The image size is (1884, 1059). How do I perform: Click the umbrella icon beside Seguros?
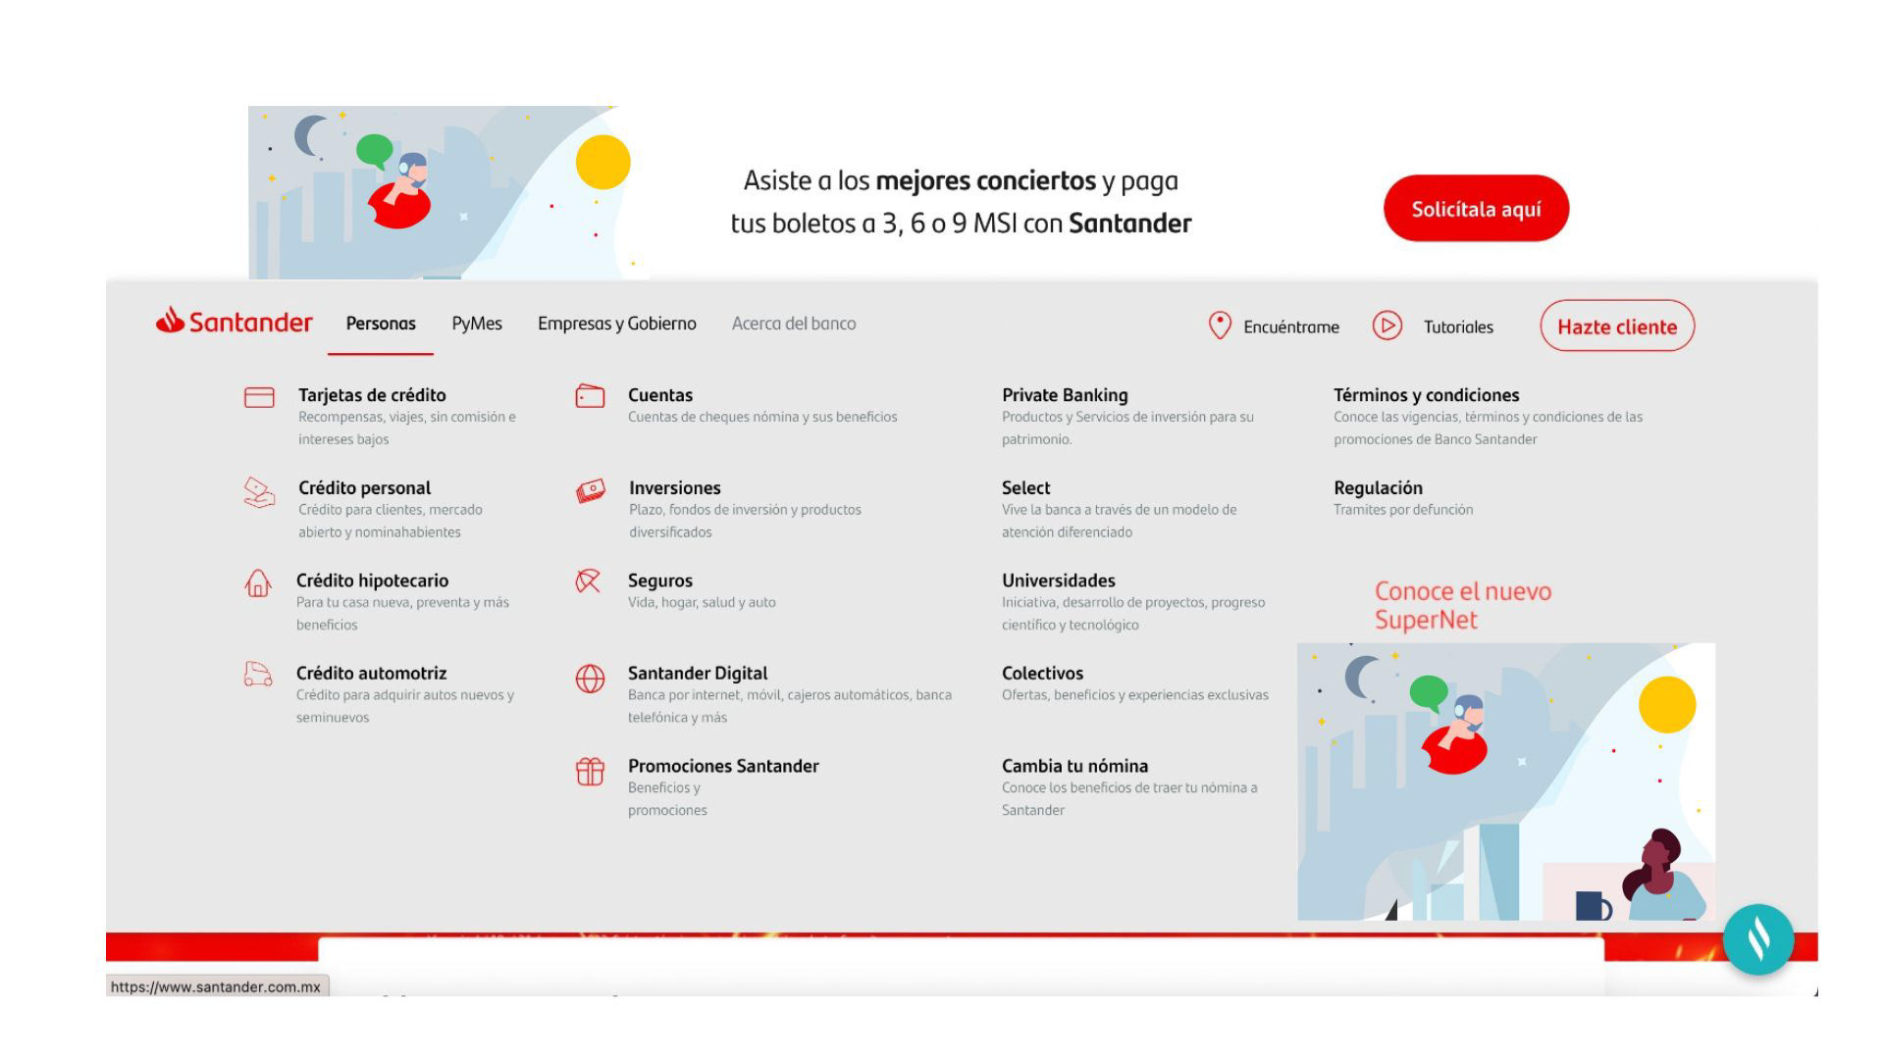(x=588, y=581)
